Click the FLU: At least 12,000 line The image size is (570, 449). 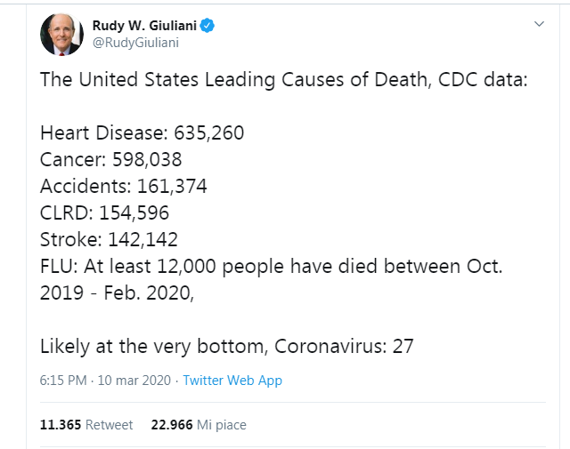271,267
